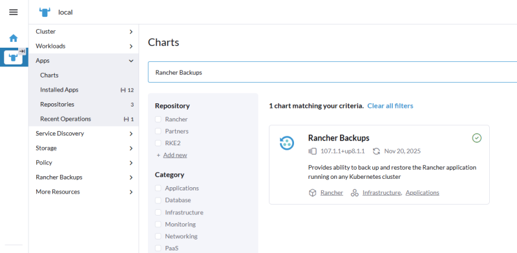Click the category circles icon on the card
Viewport: 517px width, 253px height.
pyautogui.click(x=354, y=193)
